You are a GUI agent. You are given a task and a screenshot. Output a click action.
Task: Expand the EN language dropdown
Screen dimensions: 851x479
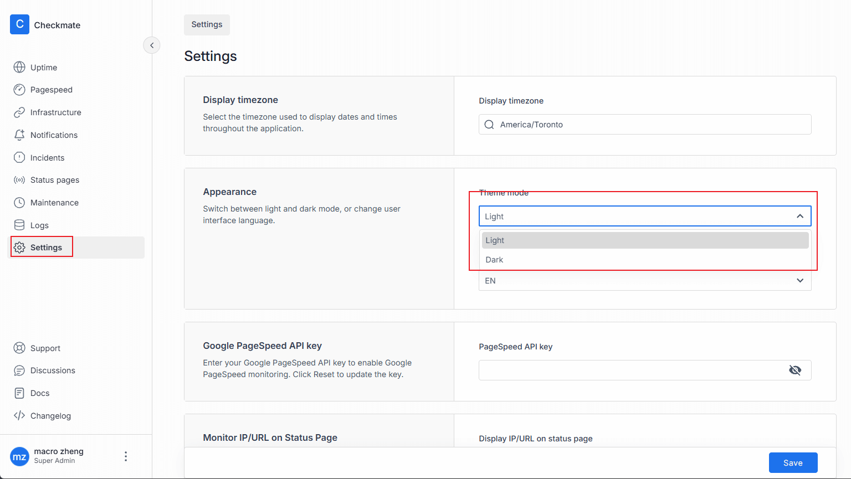799,281
